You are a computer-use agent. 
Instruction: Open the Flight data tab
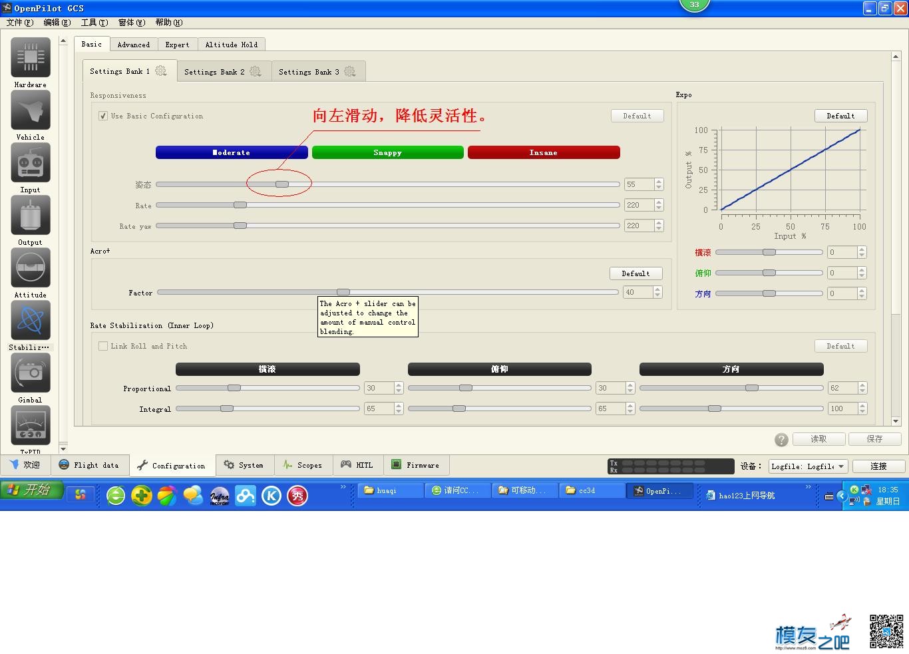89,465
